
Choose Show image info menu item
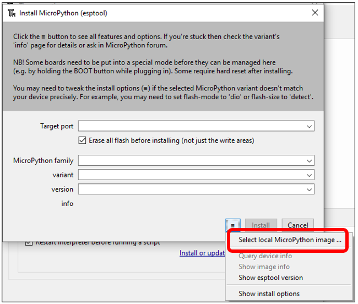click(x=264, y=267)
